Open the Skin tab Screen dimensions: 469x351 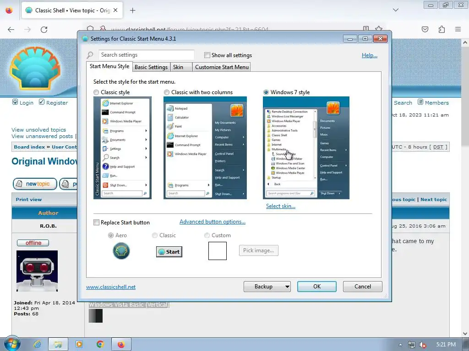coord(181,67)
